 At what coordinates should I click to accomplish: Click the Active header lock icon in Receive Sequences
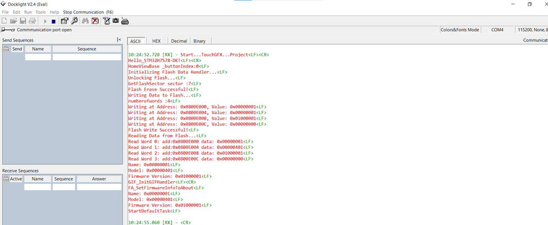click(x=5, y=178)
